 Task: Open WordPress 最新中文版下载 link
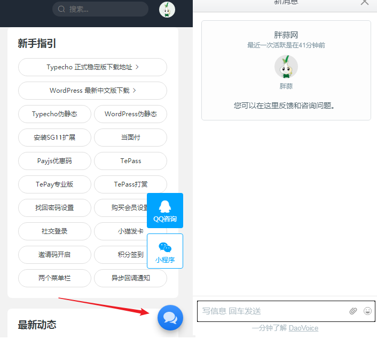[92, 91]
